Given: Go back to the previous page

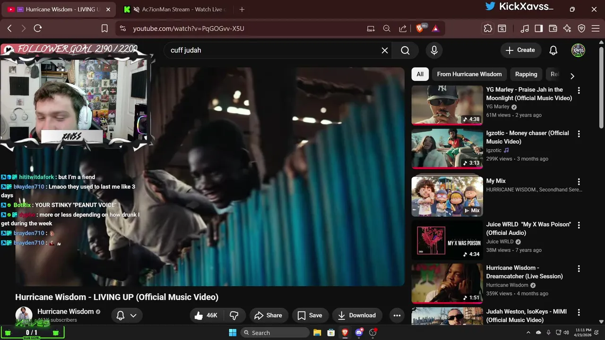Looking at the screenshot, I should (9, 28).
